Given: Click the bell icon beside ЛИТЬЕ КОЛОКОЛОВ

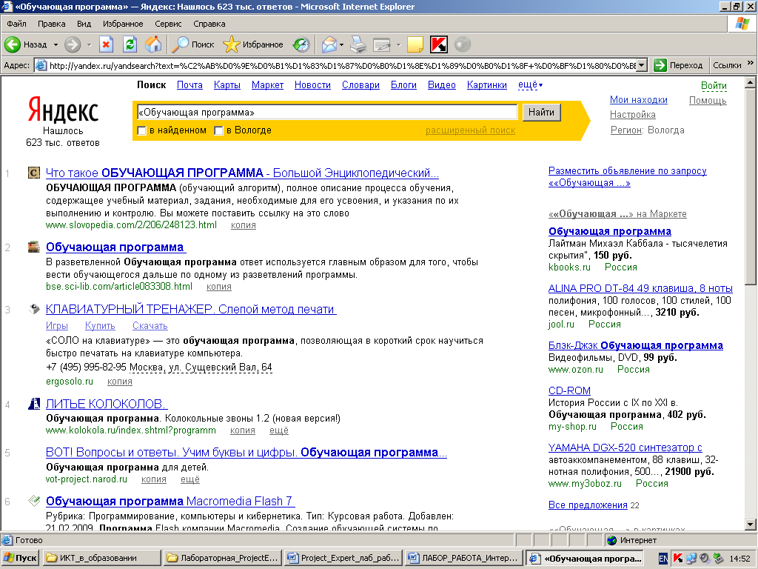Looking at the screenshot, I should pyautogui.click(x=34, y=404).
